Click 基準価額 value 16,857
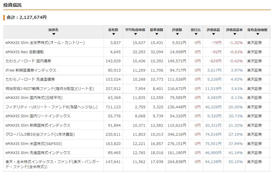 157,144
